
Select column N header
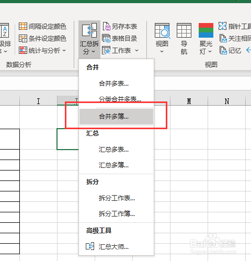[226, 101]
